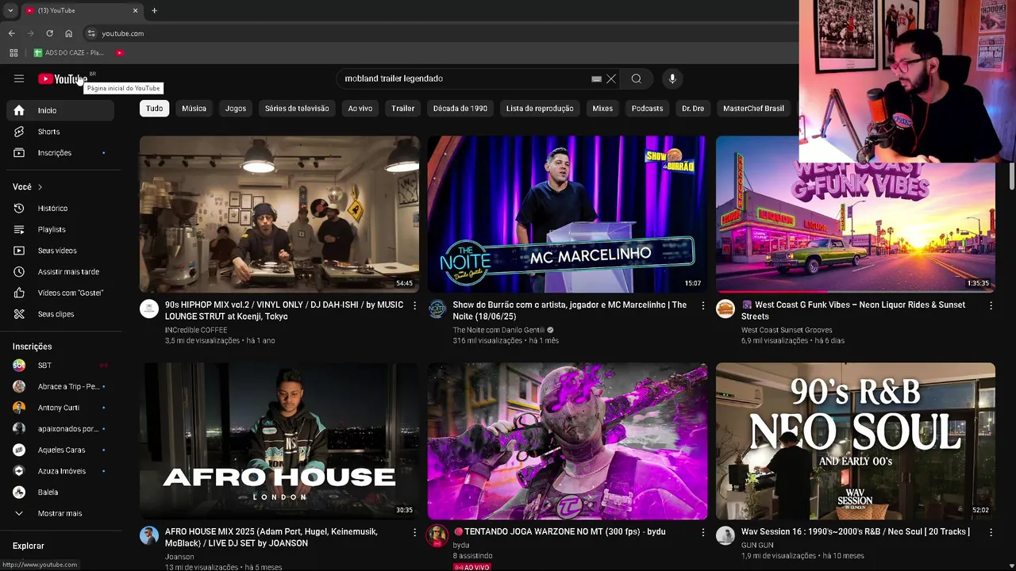This screenshot has width=1016, height=571.
Task: Open Seus vídeos in the sidebar
Action: [x=60, y=251]
